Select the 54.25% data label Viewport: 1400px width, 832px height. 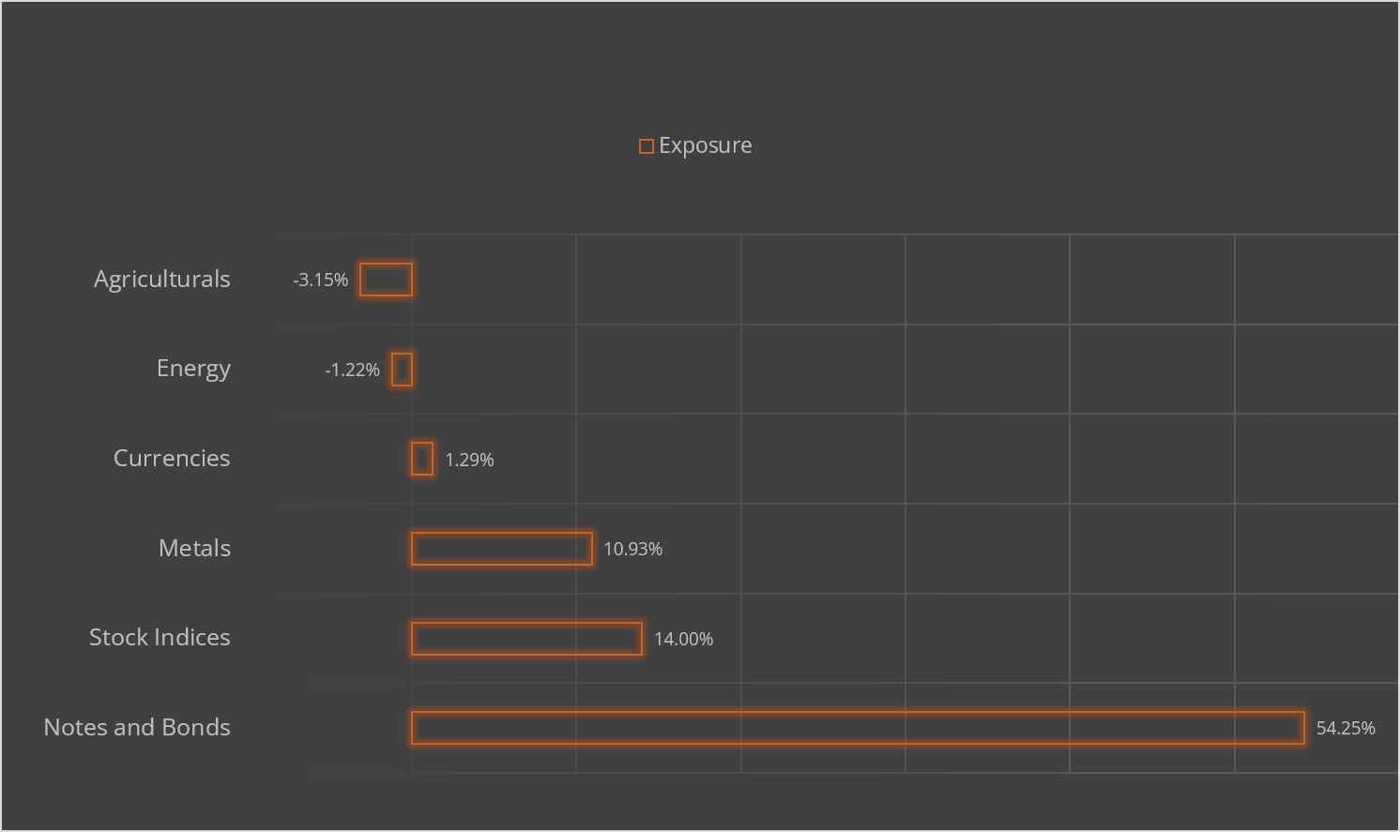click(x=1346, y=729)
